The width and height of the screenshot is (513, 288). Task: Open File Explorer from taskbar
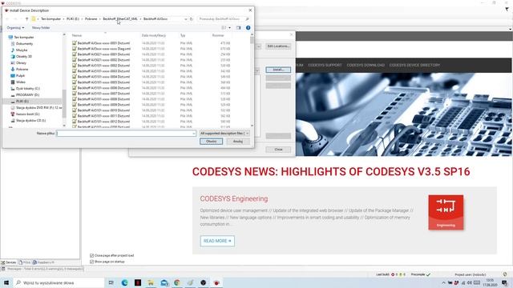pyautogui.click(x=151, y=282)
